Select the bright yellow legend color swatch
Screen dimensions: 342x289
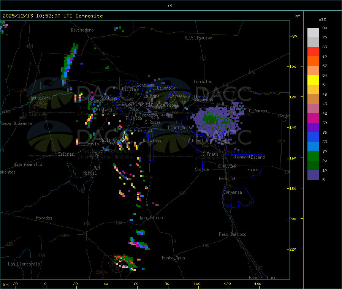coord(313,80)
